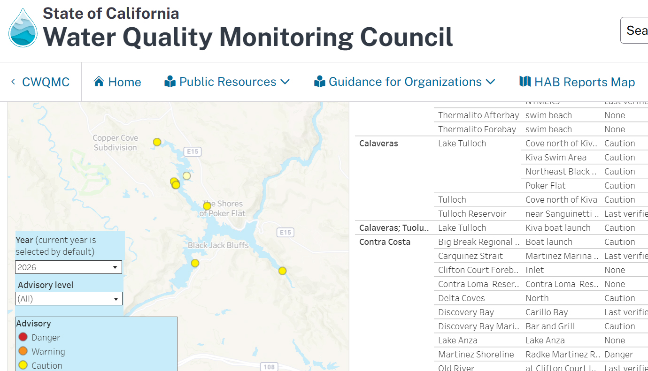The image size is (648, 371).
Task: Select the yellow marker southeast of the lower E15 shield
Action: (x=282, y=271)
